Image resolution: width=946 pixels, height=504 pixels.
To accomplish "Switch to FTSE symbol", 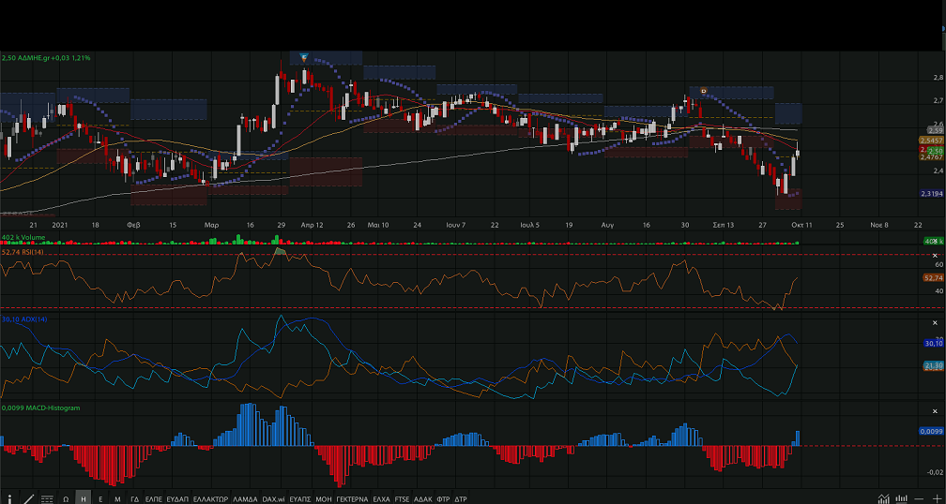I will pos(402,498).
